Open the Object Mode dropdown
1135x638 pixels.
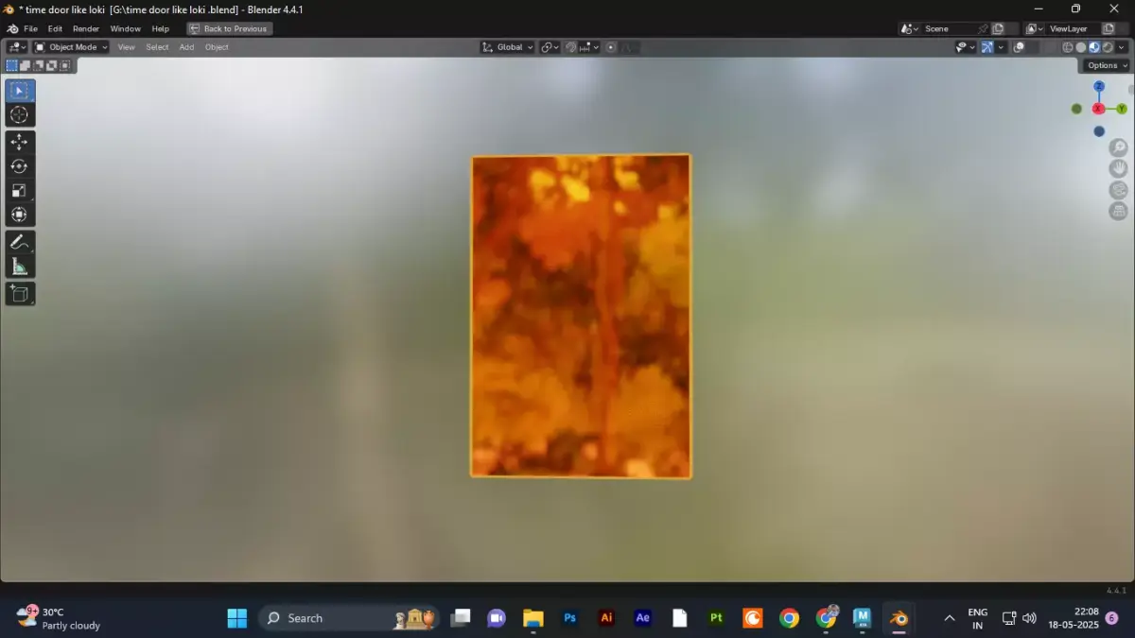[x=72, y=46]
